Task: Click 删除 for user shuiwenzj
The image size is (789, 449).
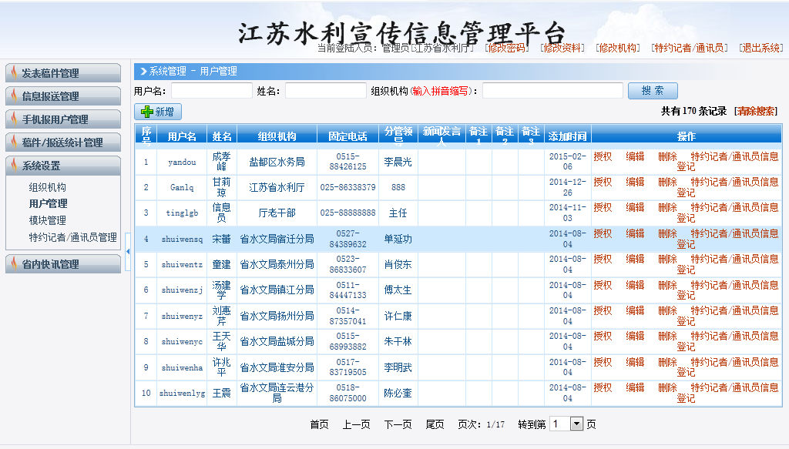Action: click(x=668, y=285)
